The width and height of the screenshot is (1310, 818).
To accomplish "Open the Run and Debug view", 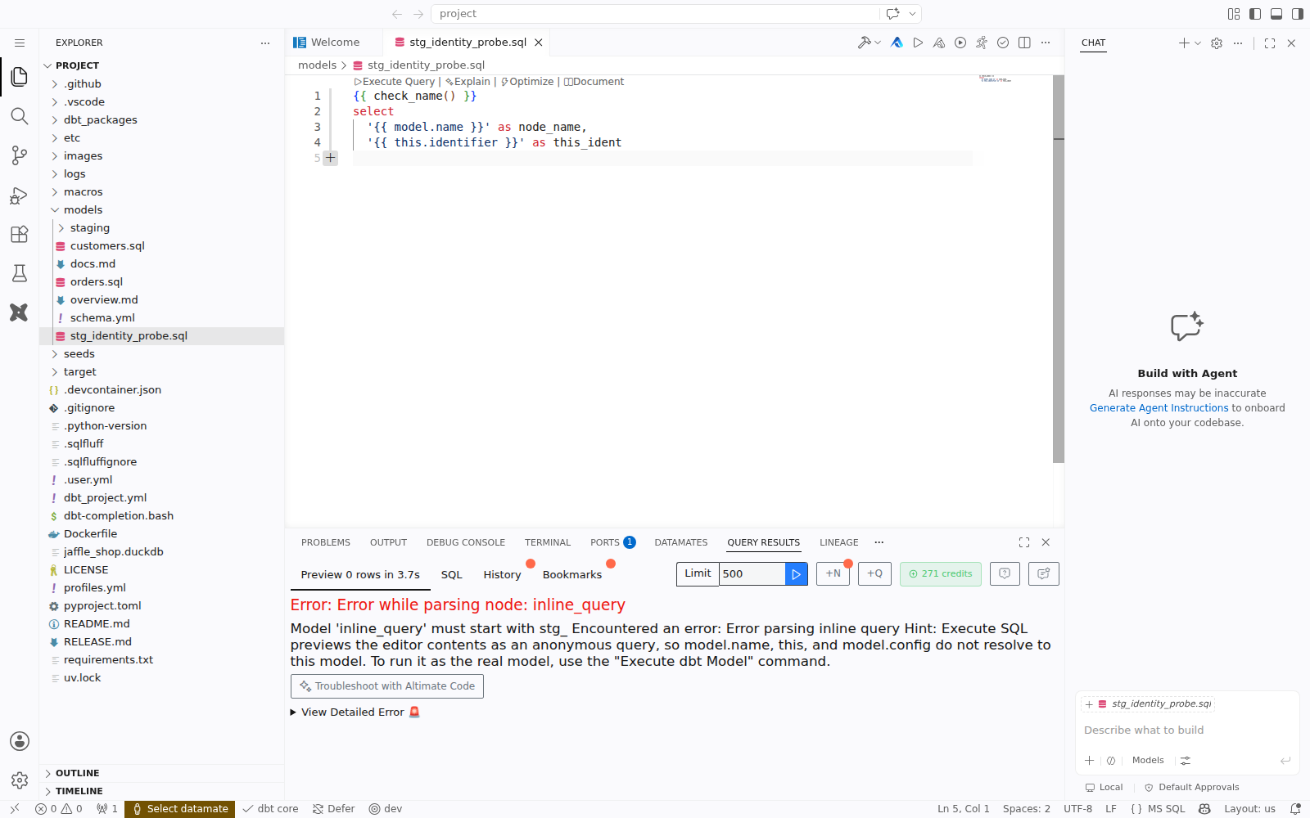I will [x=20, y=195].
